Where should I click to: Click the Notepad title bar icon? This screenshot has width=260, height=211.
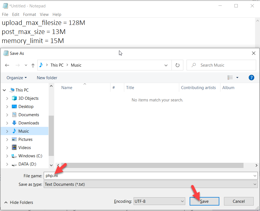(x=5, y=6)
